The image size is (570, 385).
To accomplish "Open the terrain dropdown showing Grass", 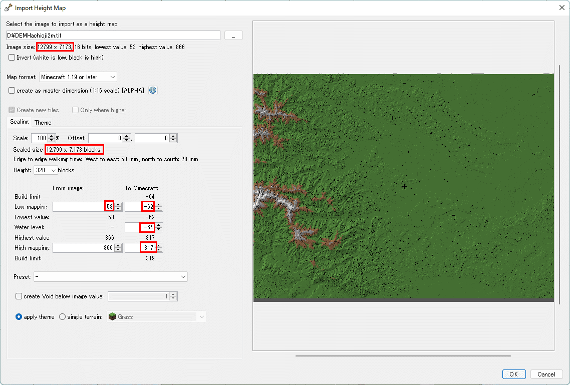I will (x=201, y=316).
